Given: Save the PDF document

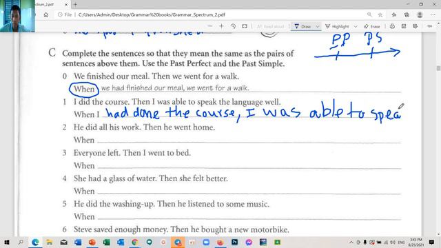Looking at the screenshot, I should [404, 26].
